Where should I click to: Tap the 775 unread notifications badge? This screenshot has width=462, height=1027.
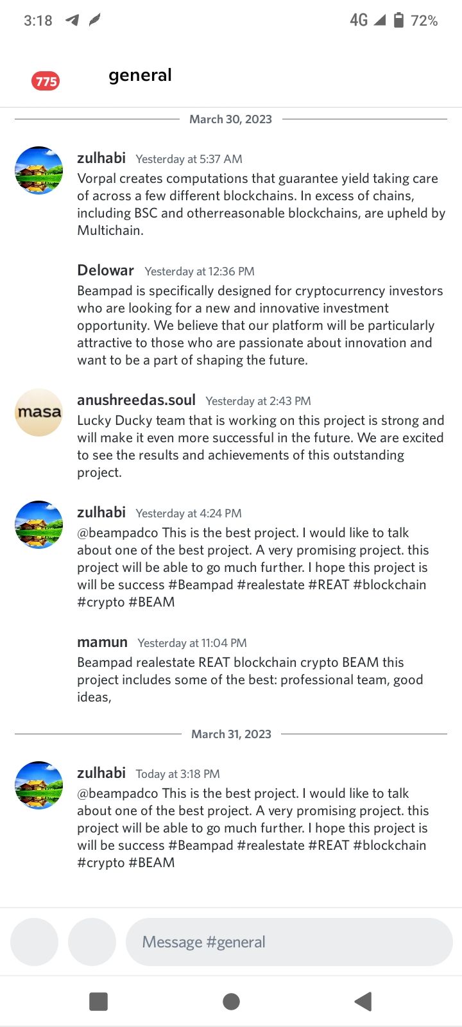pos(46,81)
